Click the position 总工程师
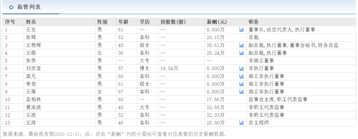 pyautogui.click(x=259, y=123)
